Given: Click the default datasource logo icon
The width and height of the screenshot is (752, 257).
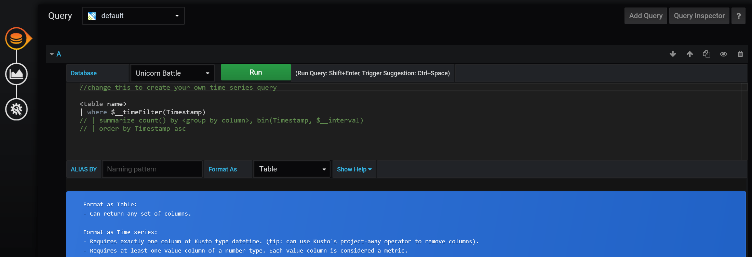Looking at the screenshot, I should 92,16.
